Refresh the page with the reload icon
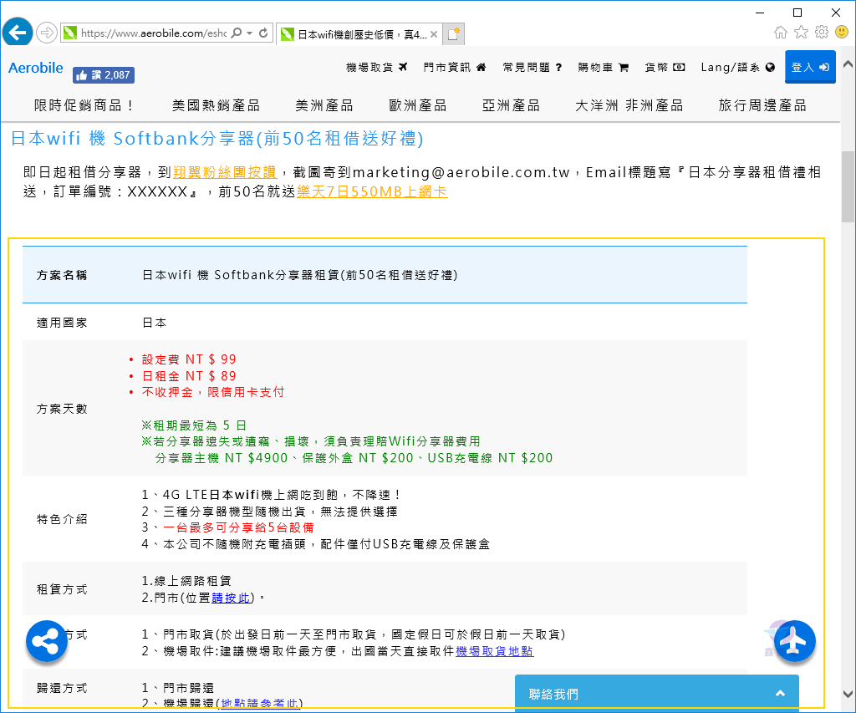The image size is (856, 713). click(263, 33)
